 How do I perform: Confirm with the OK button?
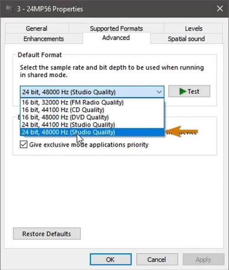(x=111, y=259)
